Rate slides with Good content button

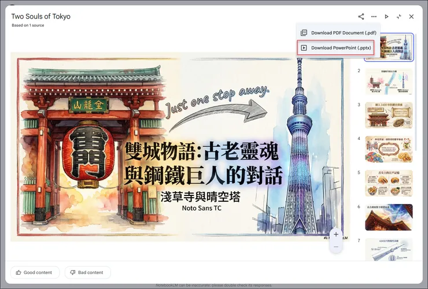pos(35,272)
